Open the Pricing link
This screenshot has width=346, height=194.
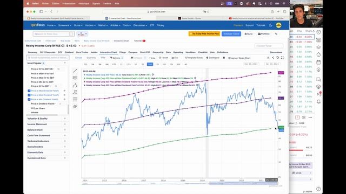tap(160, 25)
